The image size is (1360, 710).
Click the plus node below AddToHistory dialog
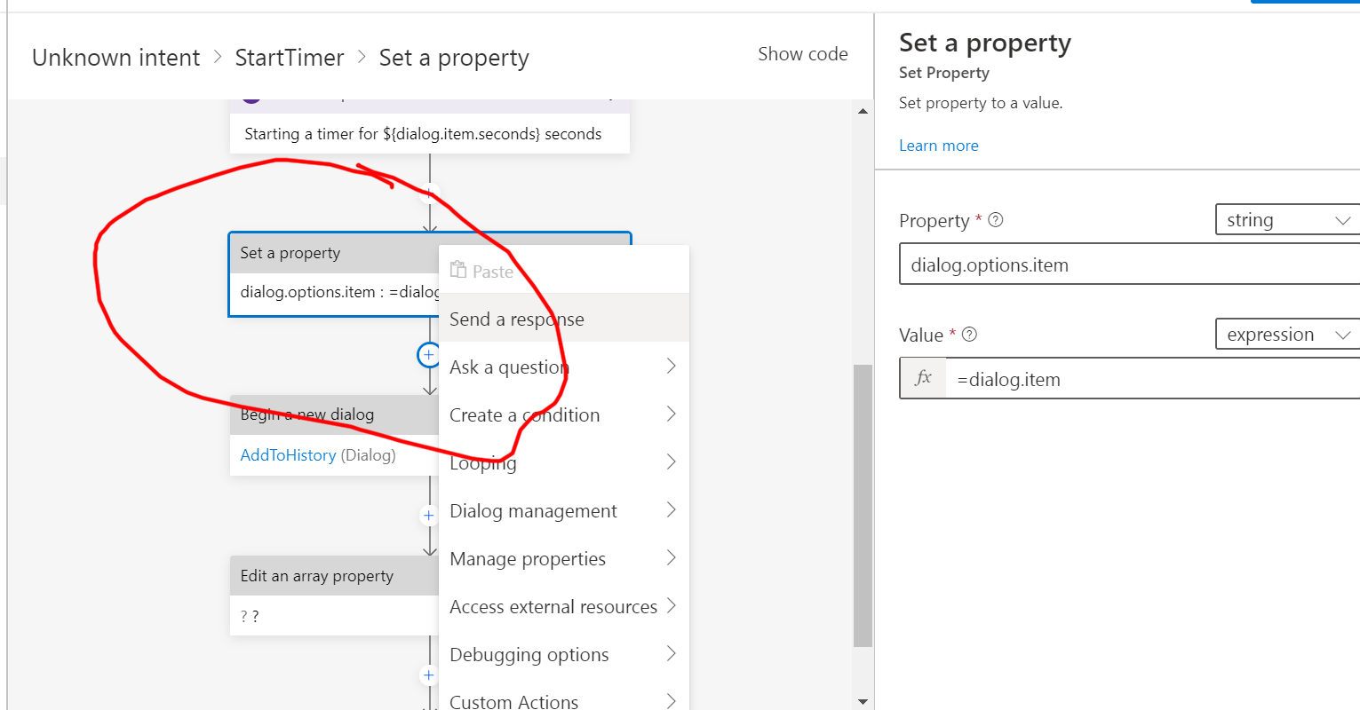click(429, 516)
